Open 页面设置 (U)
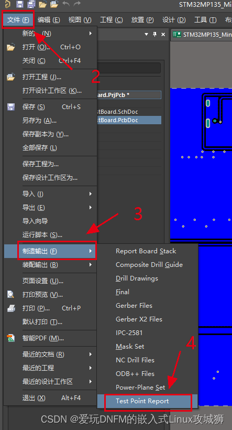Image resolution: width=232 pixels, height=430 pixels. tap(50, 281)
